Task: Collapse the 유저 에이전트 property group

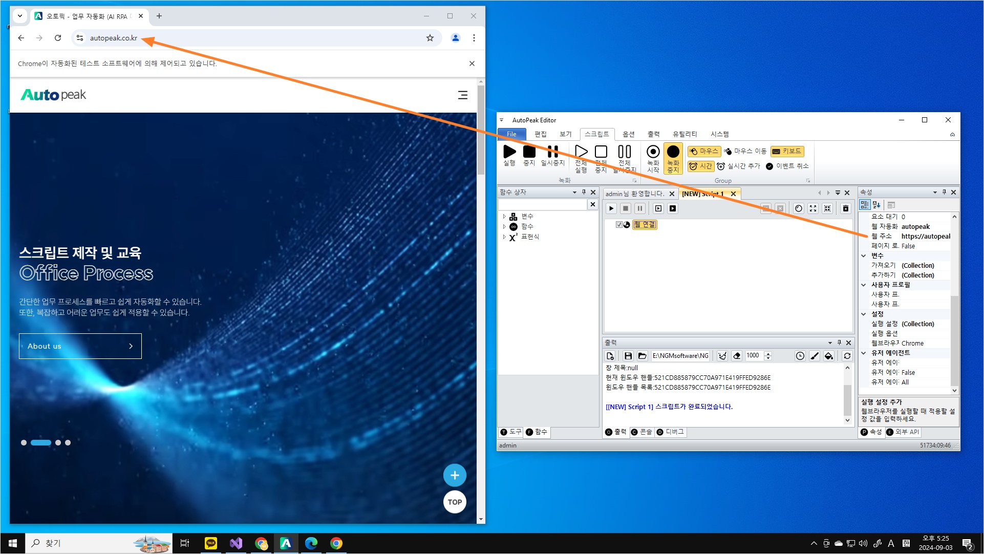Action: coord(864,353)
